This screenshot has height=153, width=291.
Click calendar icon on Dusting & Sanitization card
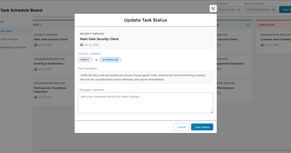pos(35,69)
